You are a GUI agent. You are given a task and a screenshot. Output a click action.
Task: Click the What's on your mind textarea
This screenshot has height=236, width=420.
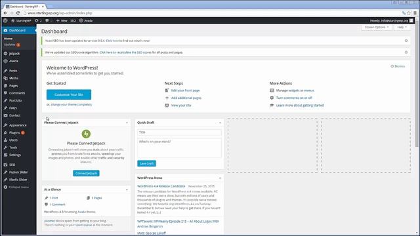coord(179,147)
